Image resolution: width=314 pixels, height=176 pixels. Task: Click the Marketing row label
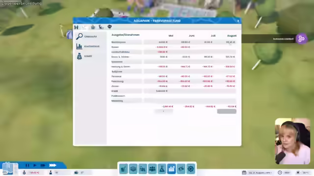pyautogui.click(x=117, y=101)
